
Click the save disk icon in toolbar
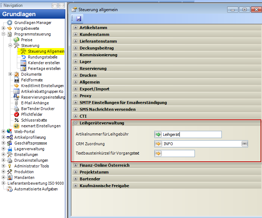(x=79, y=19)
